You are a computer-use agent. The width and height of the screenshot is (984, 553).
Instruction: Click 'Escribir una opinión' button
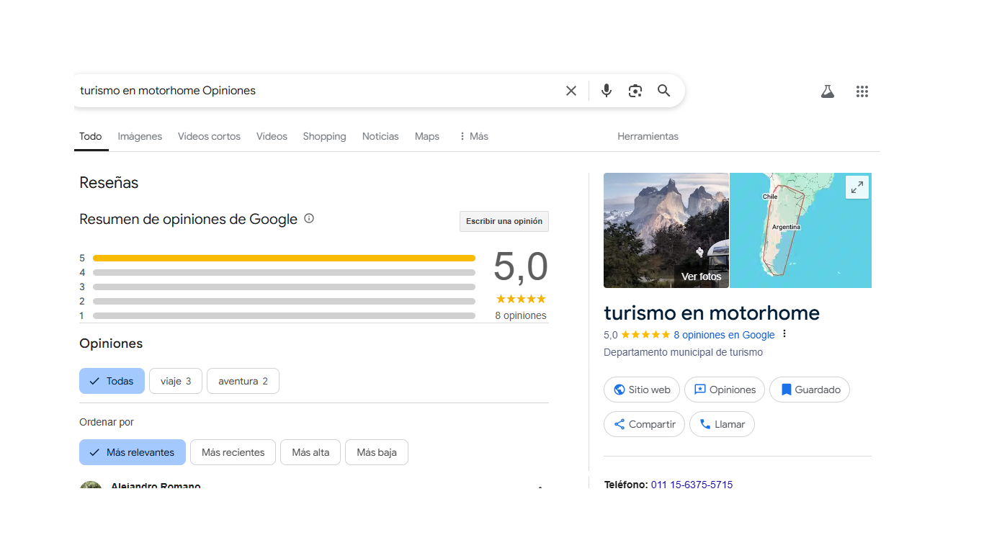point(504,221)
